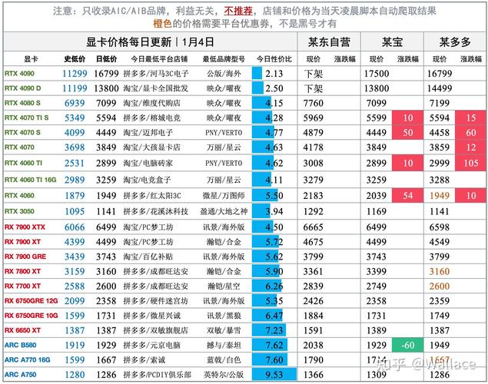This screenshot has height=384, width=488.
Task: Click the ARC A750 row label
Action: (21, 374)
